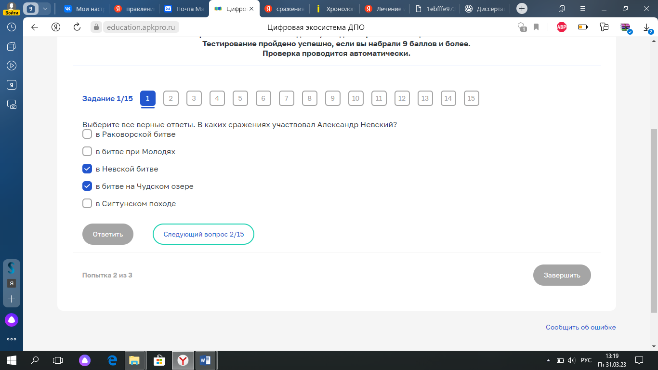
Task: Jump to question 10
Action: 355,98
